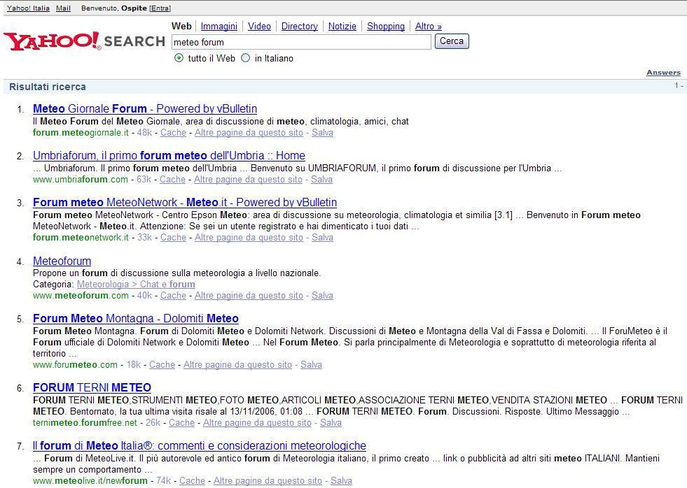Select the "in Italiano" radio button
Screen dimensions: 687x488
coord(245,59)
